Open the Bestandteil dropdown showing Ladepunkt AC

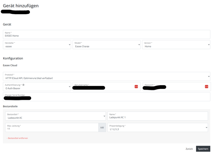[55, 116]
